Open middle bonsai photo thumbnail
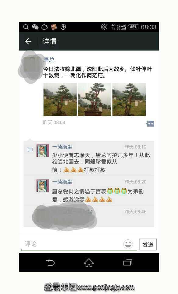 [x=94, y=99]
